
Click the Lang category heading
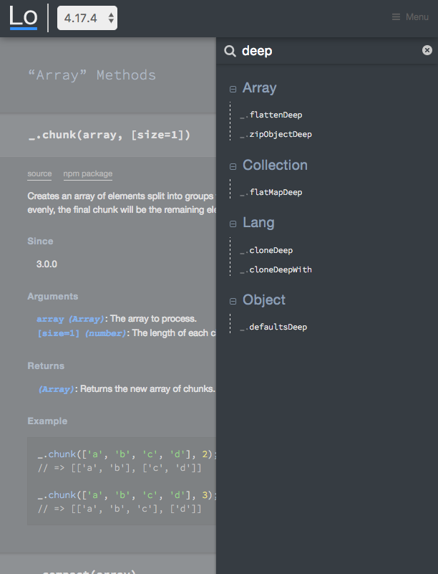[x=258, y=223]
